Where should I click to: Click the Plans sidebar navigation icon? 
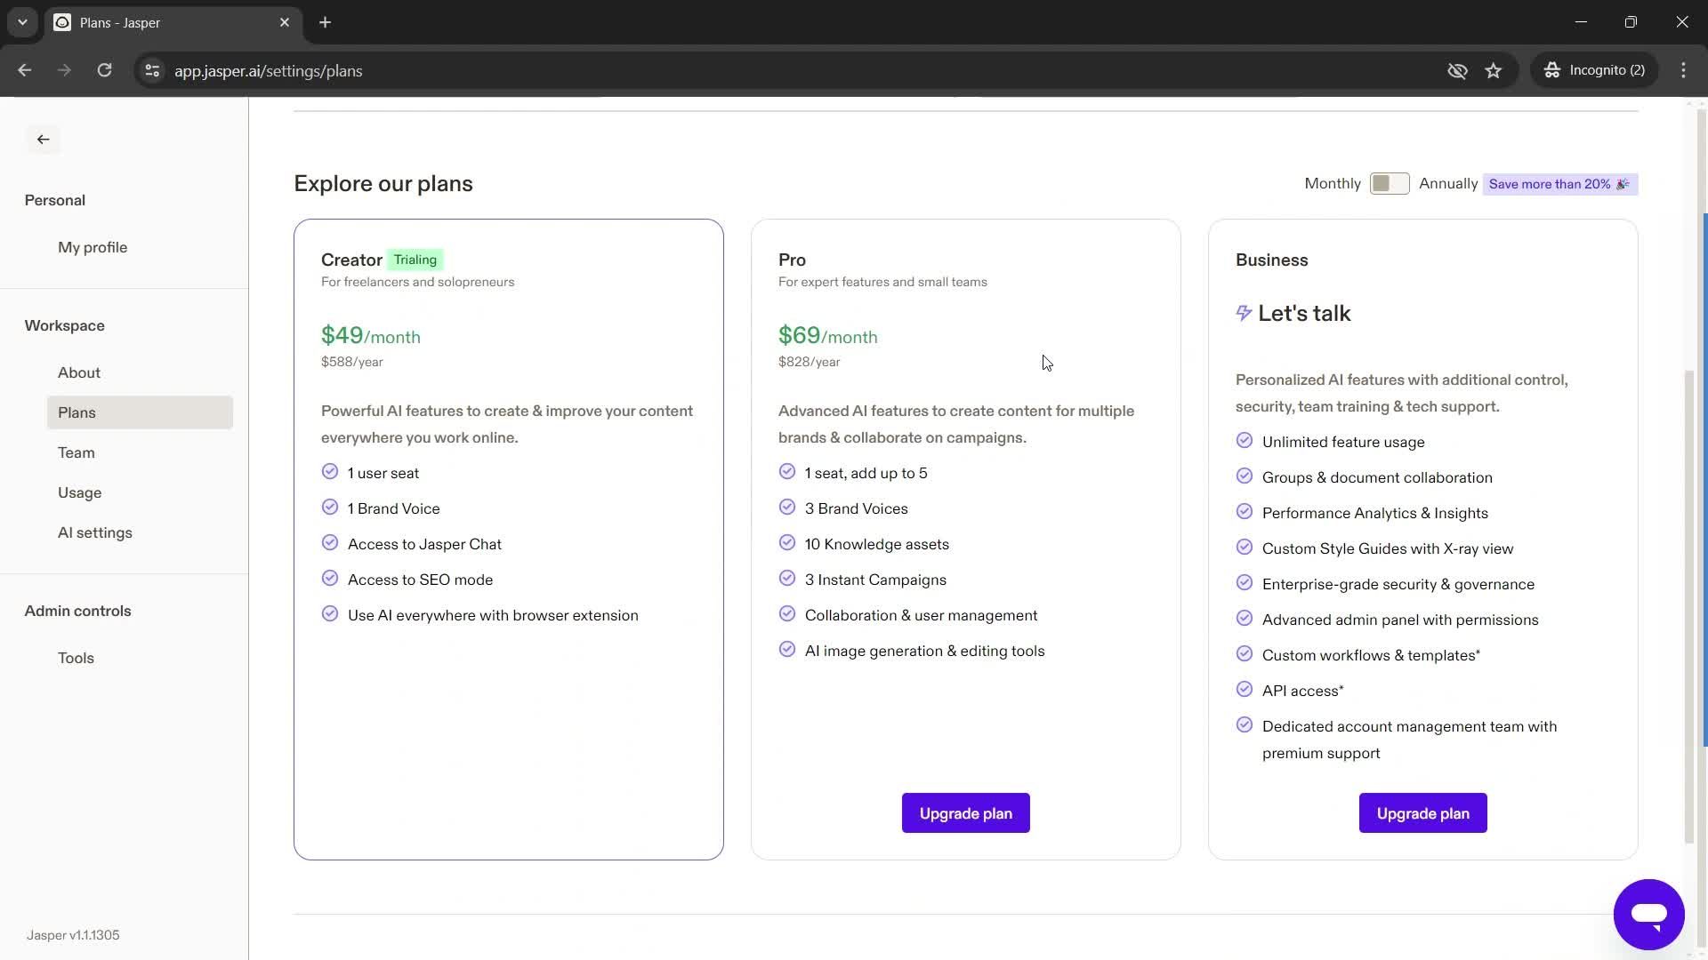tap(77, 412)
